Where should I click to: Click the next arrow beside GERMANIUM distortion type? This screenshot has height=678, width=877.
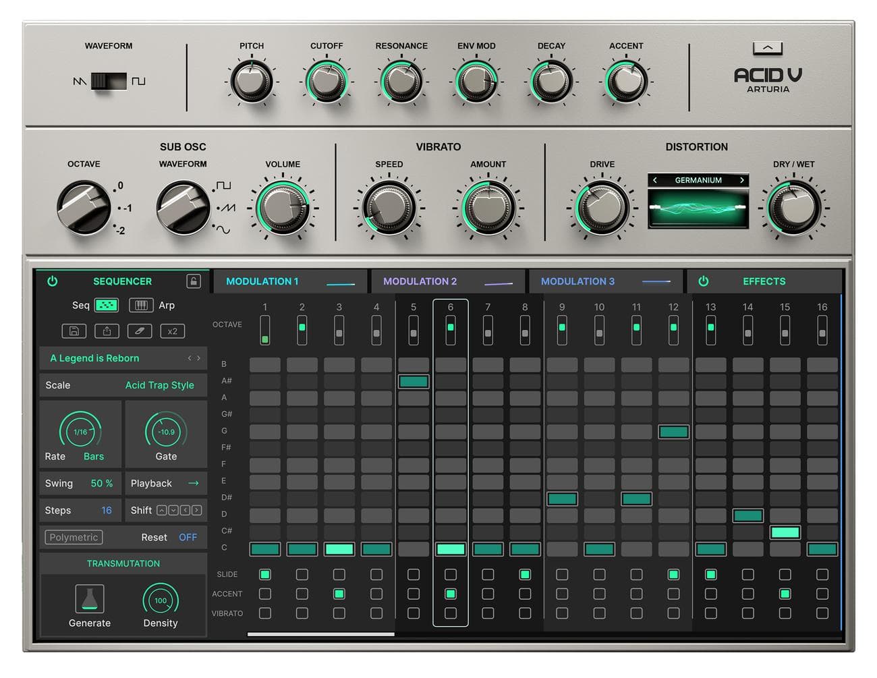(742, 180)
